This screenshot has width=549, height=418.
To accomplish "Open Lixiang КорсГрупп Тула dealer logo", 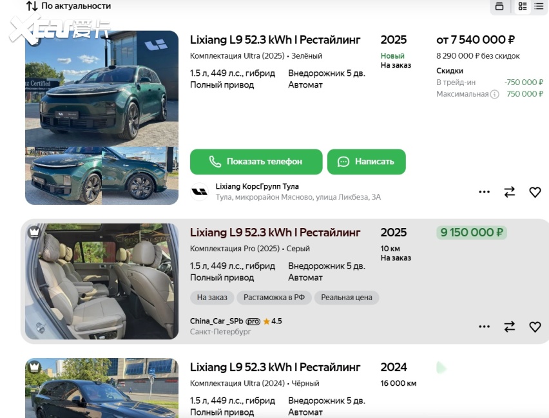I will coord(200,192).
